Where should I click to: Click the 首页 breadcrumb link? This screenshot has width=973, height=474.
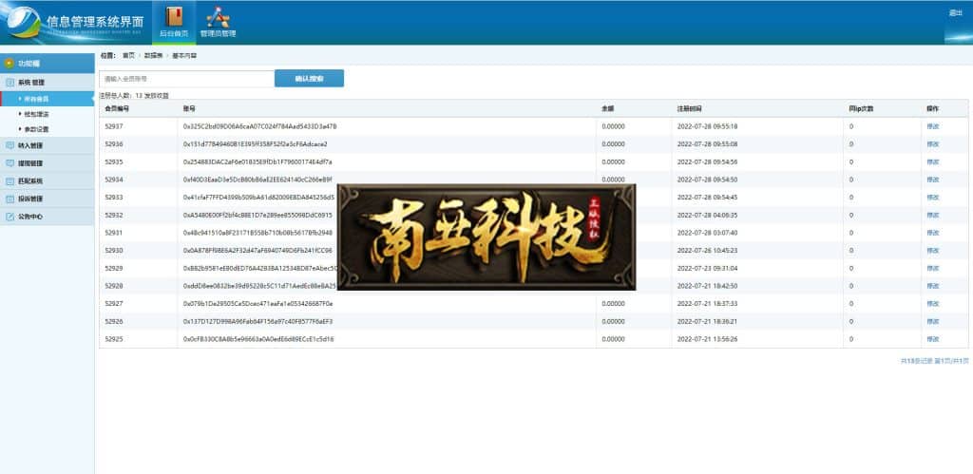click(128, 56)
